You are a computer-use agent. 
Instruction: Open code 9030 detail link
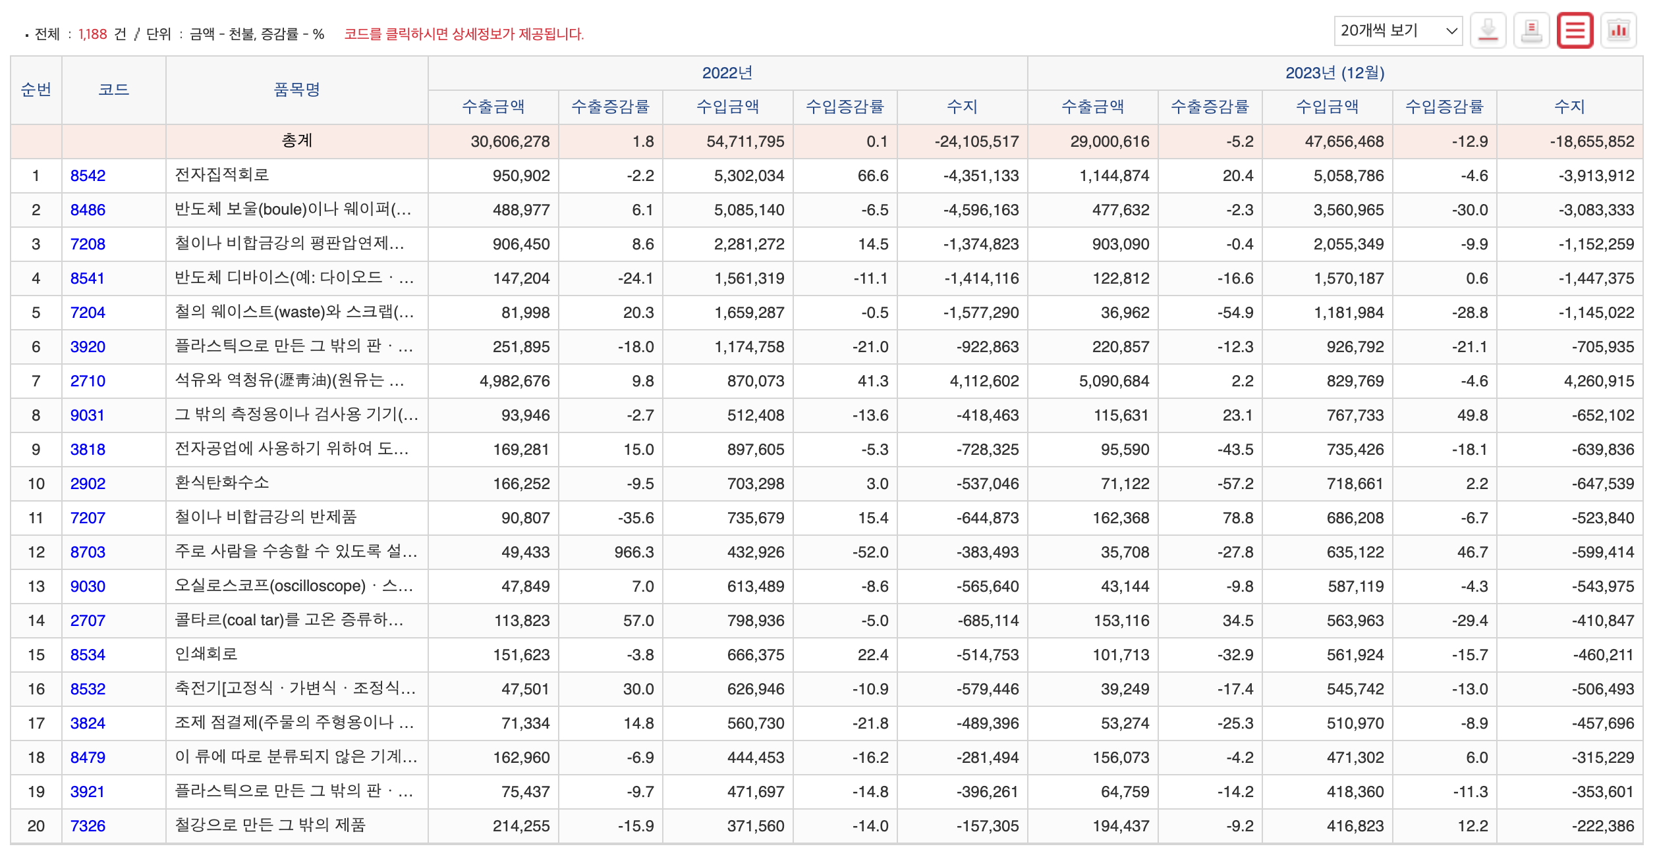coord(88,586)
